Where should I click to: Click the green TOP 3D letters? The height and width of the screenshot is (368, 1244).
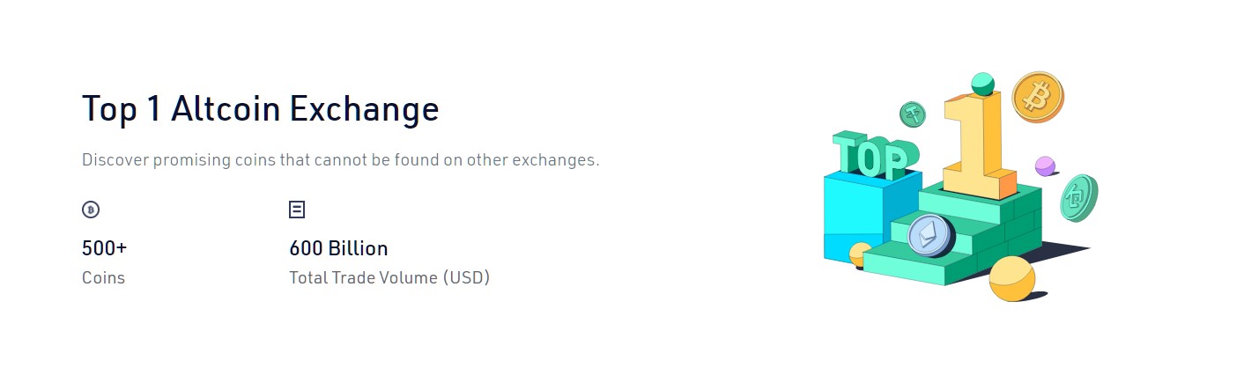click(x=875, y=155)
